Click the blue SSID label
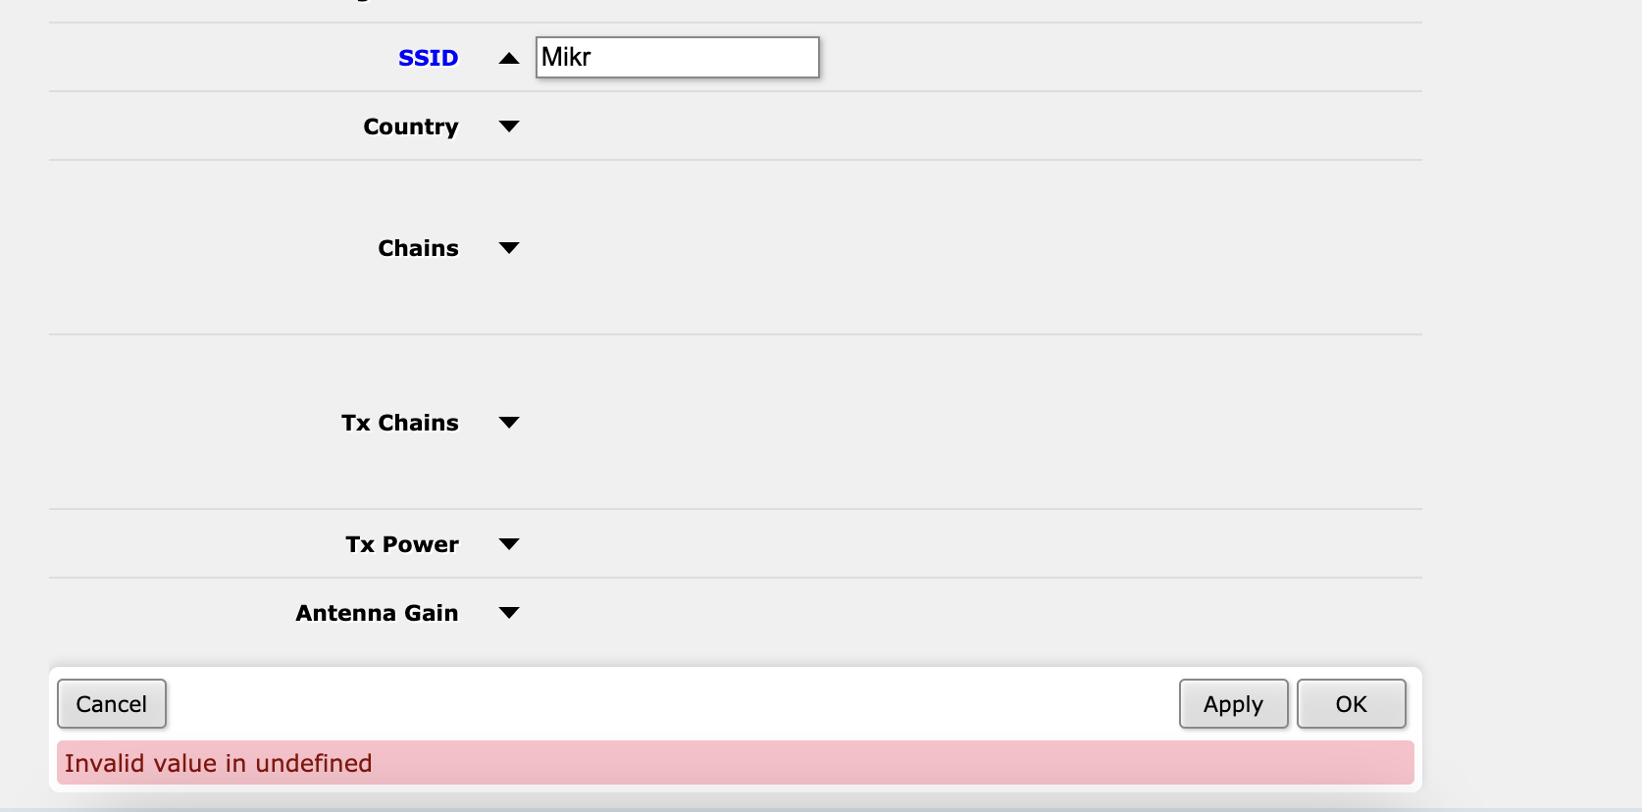The height and width of the screenshot is (812, 1642). coord(428,58)
